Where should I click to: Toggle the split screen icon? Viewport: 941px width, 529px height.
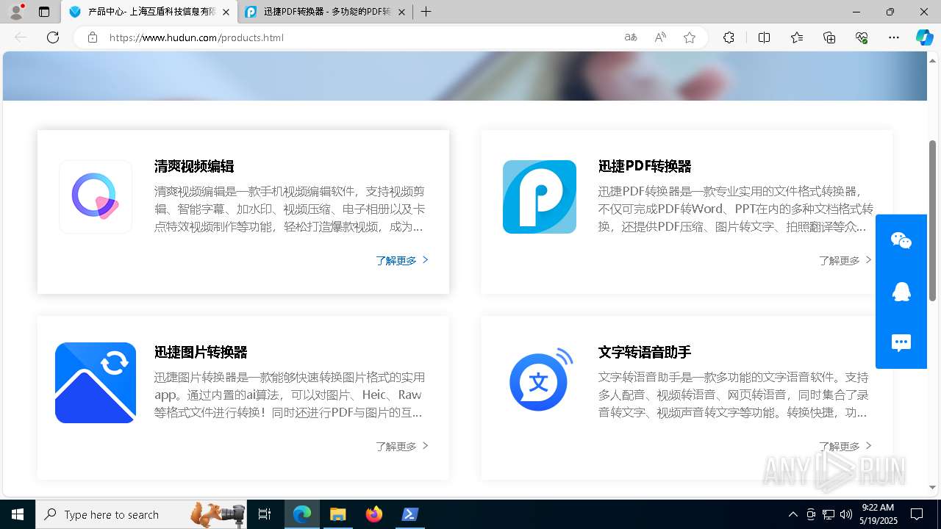click(x=764, y=37)
